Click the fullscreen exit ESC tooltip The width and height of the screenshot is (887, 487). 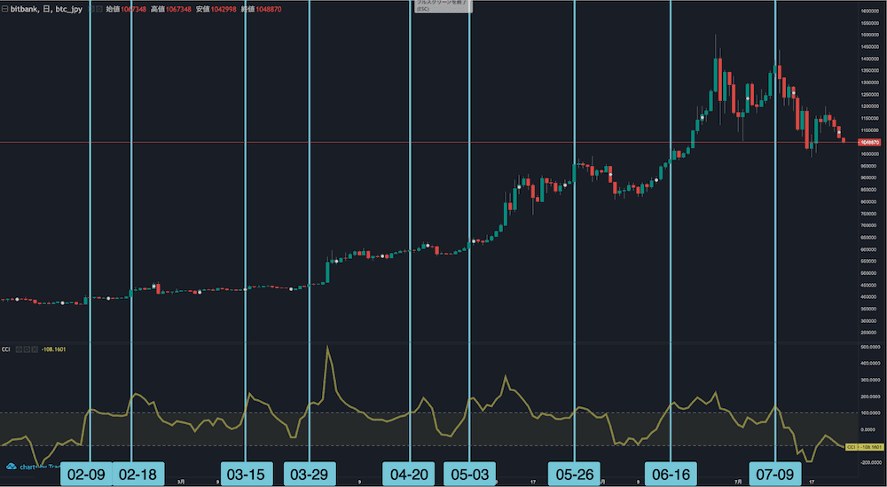(x=443, y=5)
